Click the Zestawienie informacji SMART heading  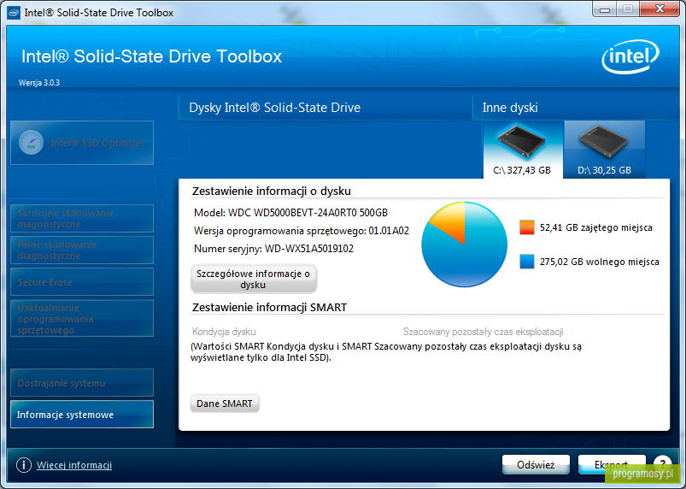click(269, 307)
